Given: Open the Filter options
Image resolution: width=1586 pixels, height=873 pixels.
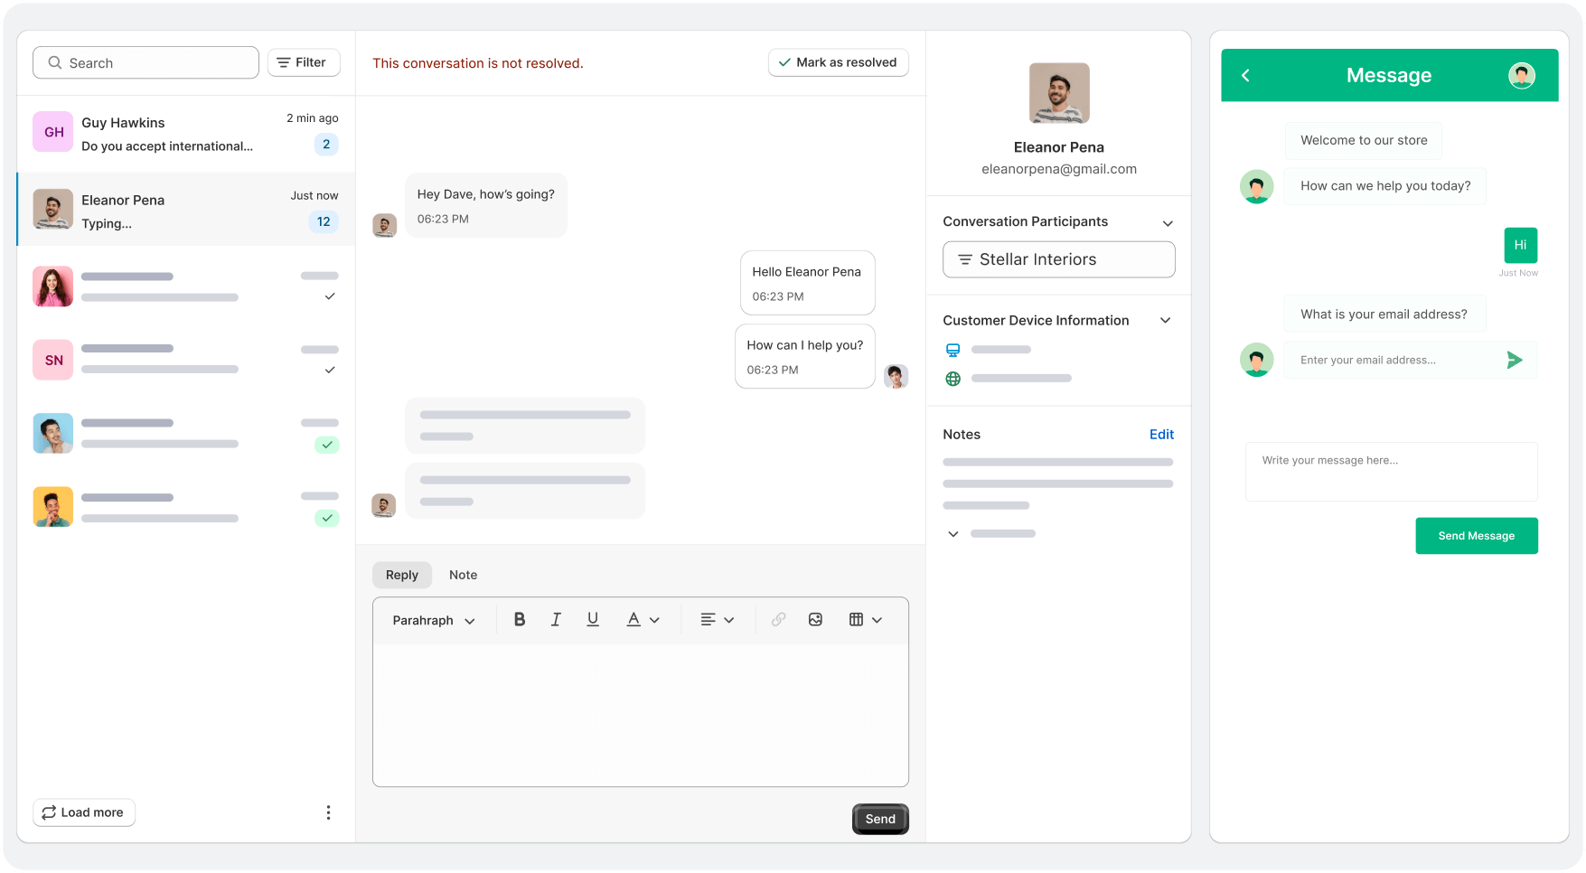Looking at the screenshot, I should 304,61.
